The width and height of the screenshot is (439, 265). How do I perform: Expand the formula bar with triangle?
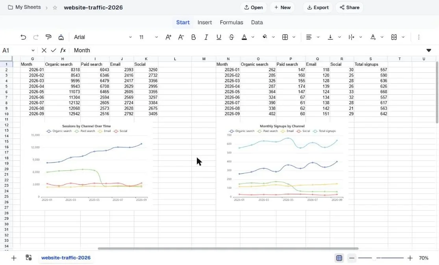click(429, 50)
